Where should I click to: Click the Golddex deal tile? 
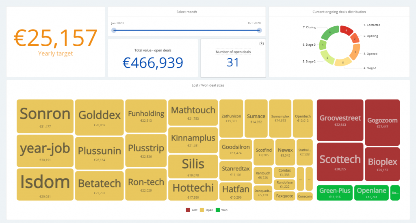pos(100,117)
